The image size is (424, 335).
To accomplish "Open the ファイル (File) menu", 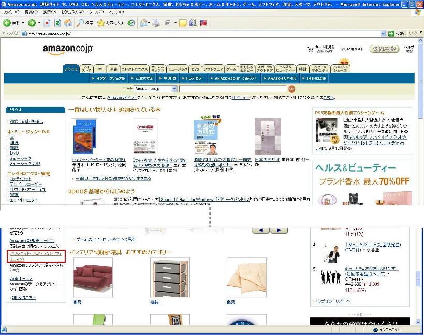I will coord(11,12).
